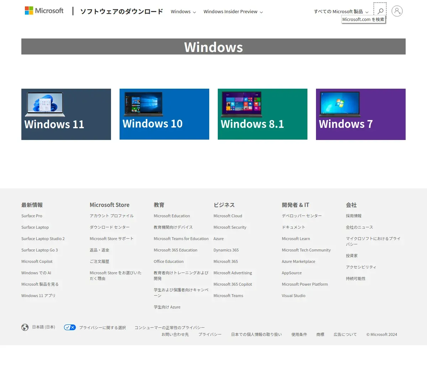Viewport: 427px width, 374px height.
Task: Open the Windows 7 download tile
Action: pyautogui.click(x=361, y=114)
